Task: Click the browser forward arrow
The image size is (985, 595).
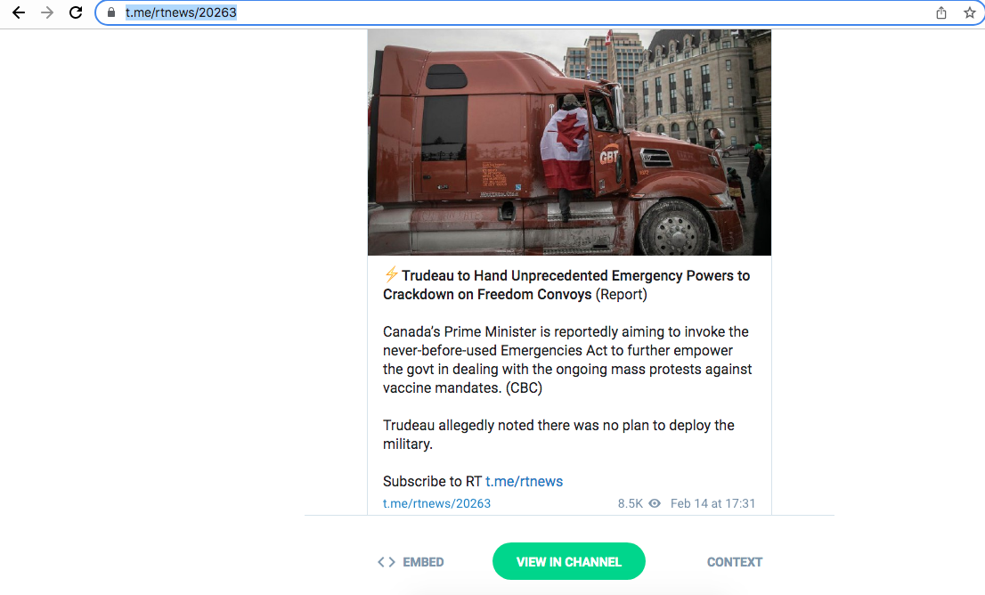Action: pos(47,12)
